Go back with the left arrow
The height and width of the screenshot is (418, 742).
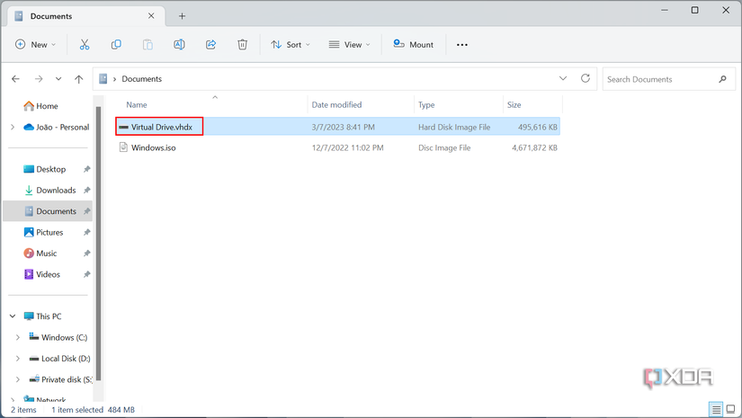click(15, 79)
